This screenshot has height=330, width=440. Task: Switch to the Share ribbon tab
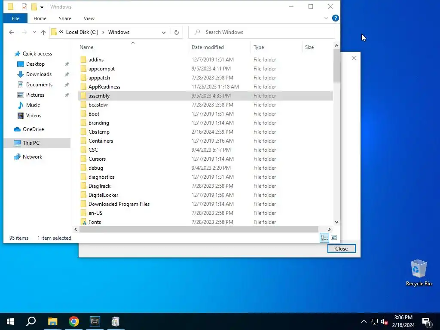[x=65, y=18]
